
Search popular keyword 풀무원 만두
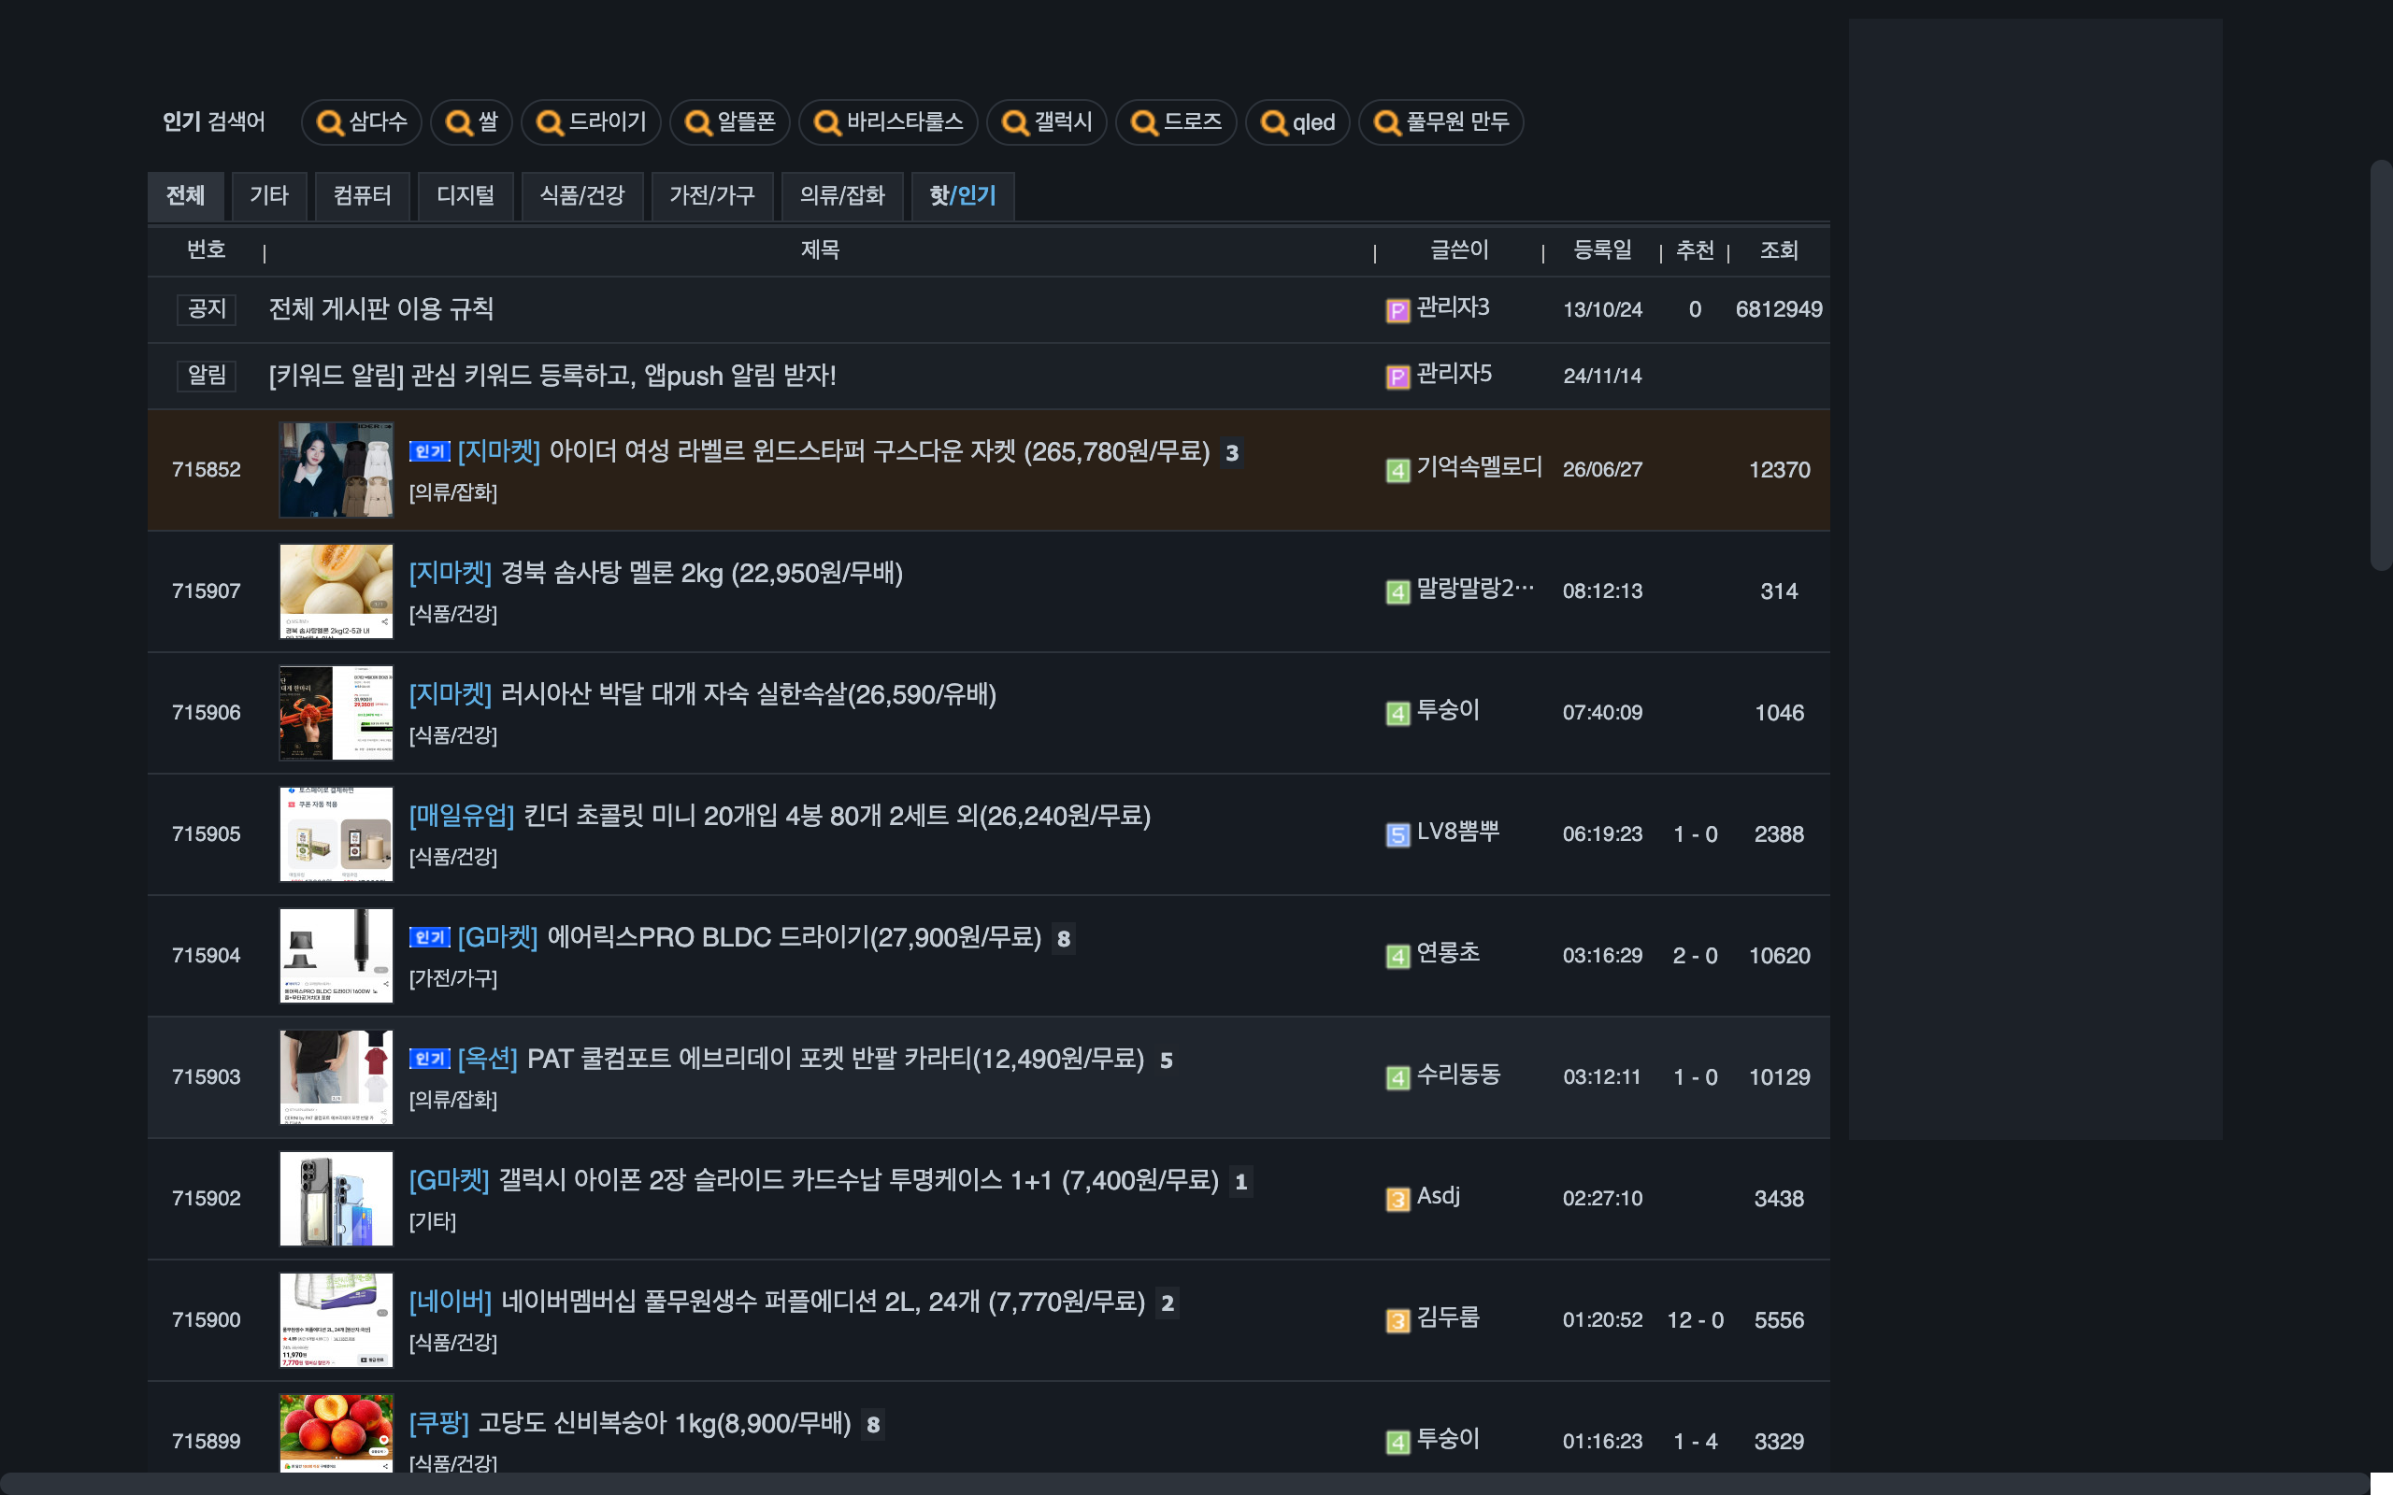(x=1440, y=121)
